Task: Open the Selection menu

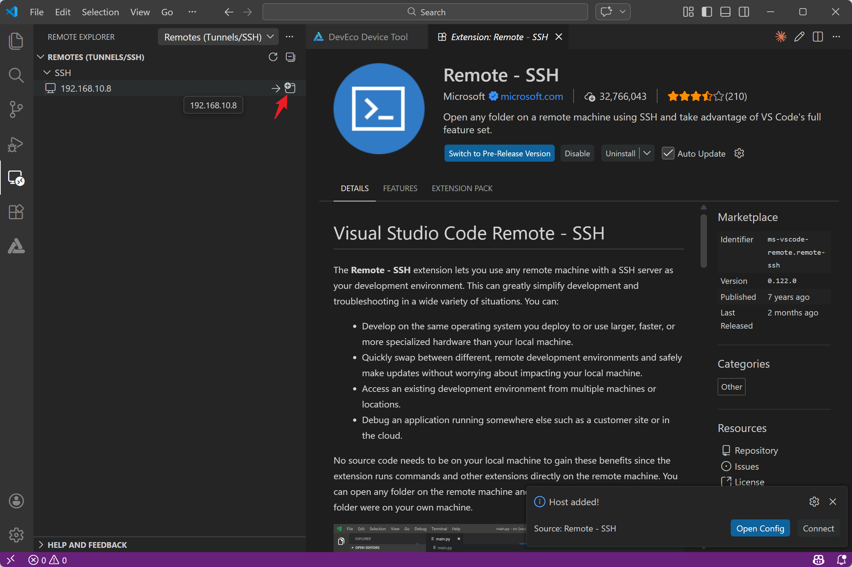Action: coord(100,12)
